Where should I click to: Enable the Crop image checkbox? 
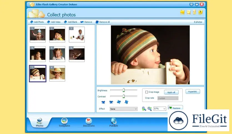147,92
